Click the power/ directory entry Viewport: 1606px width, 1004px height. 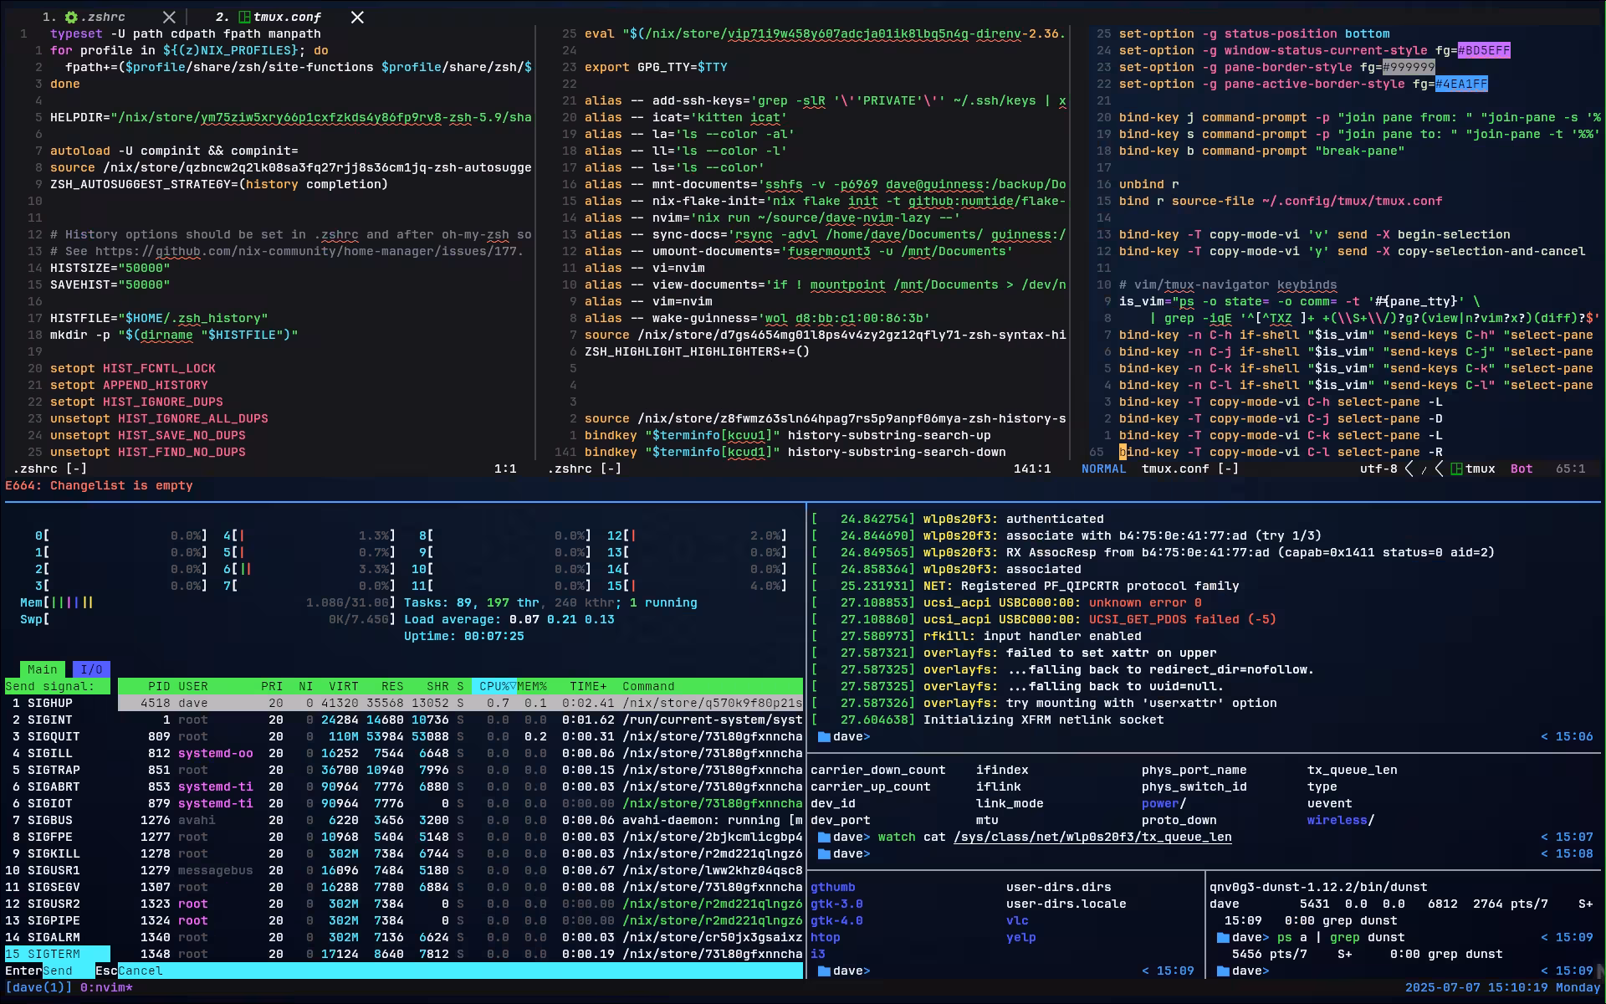click(1164, 803)
